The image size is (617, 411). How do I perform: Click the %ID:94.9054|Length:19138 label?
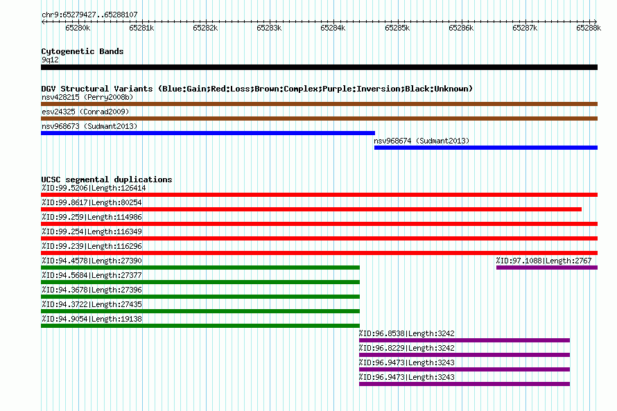(92, 319)
